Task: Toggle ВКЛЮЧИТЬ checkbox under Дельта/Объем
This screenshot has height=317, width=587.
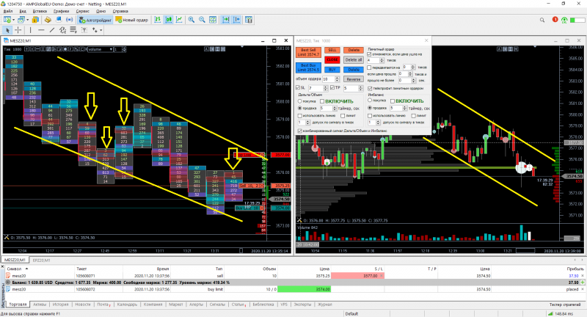Action: pyautogui.click(x=322, y=101)
